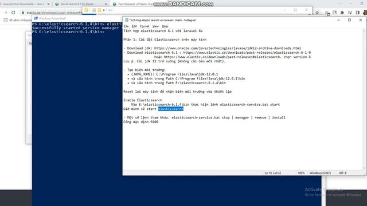Open the eBox VnExpress bookmark

(18, 21)
